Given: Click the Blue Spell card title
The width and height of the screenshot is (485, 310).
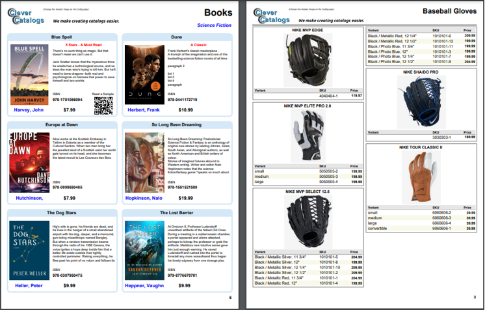Looking at the screenshot, I should [x=62, y=37].
